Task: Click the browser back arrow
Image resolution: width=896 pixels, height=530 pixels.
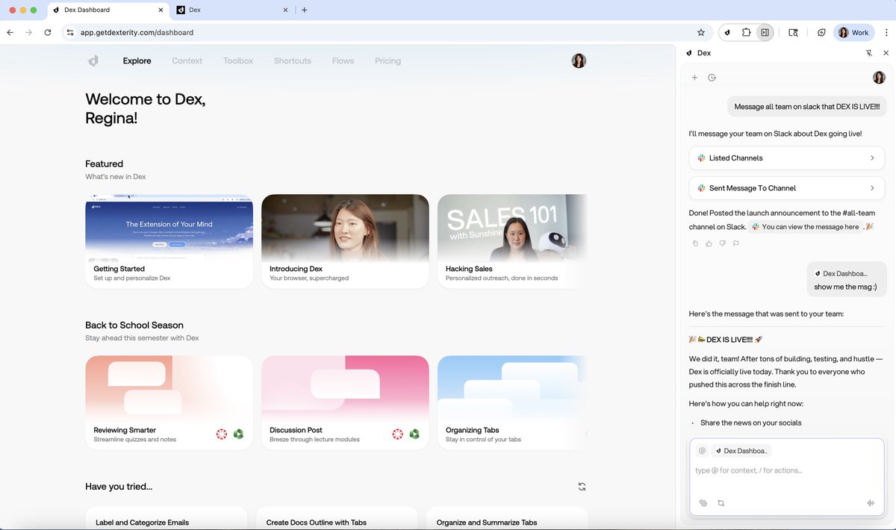Action: coord(10,33)
